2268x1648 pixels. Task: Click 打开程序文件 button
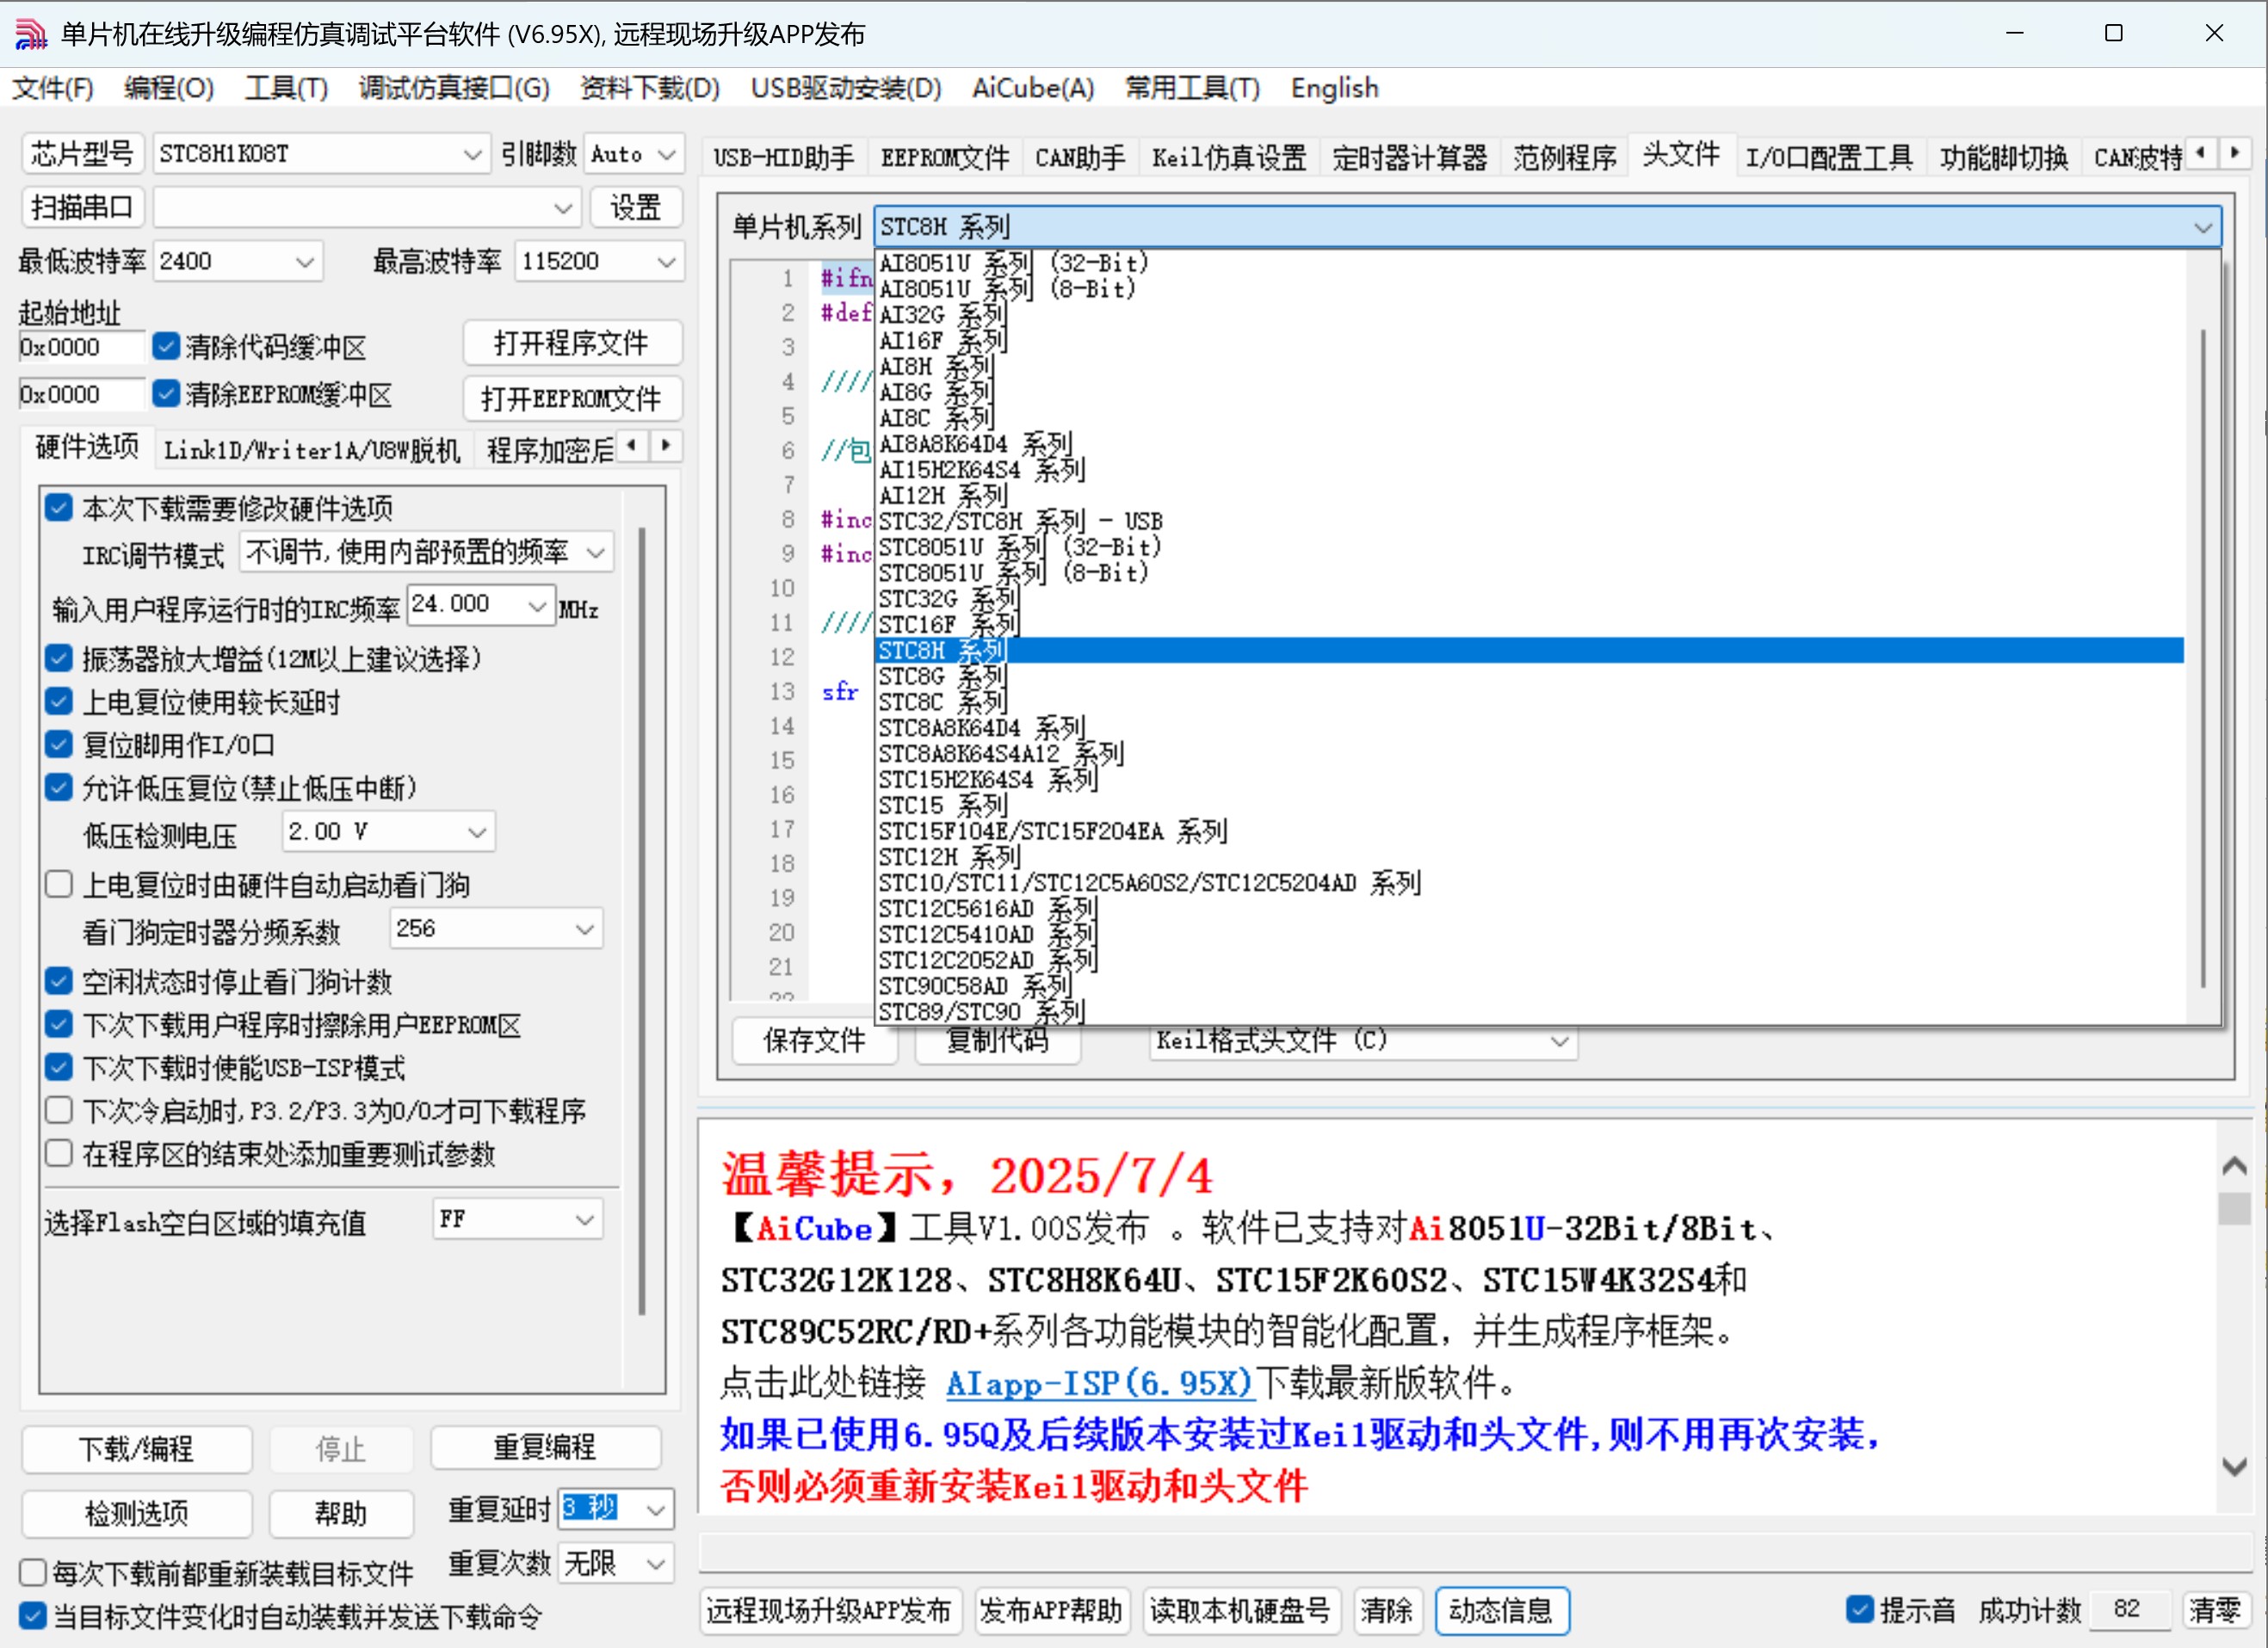point(572,343)
